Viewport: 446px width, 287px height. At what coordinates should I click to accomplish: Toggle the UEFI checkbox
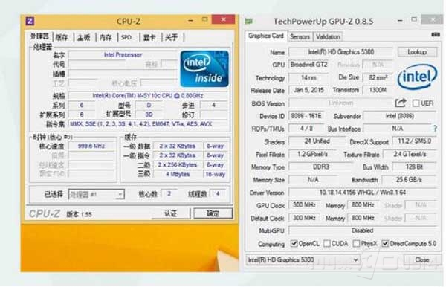point(416,103)
